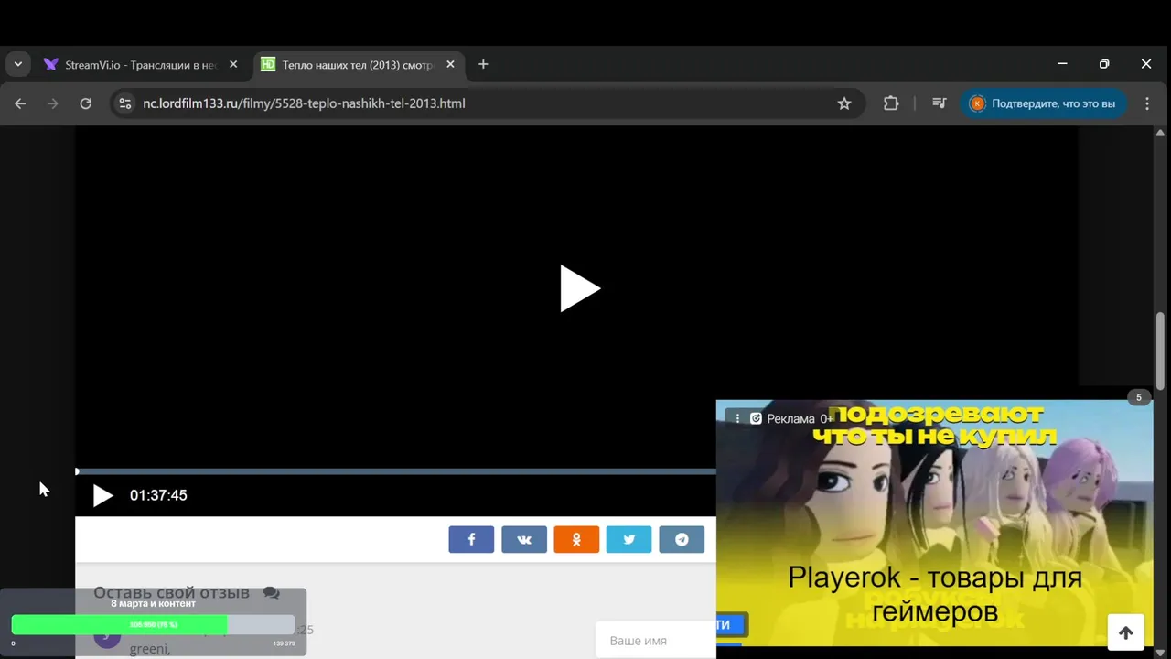Click the 8 марта и контент goal progress bar
Viewport: 1171px width, 659px height.
(153, 625)
